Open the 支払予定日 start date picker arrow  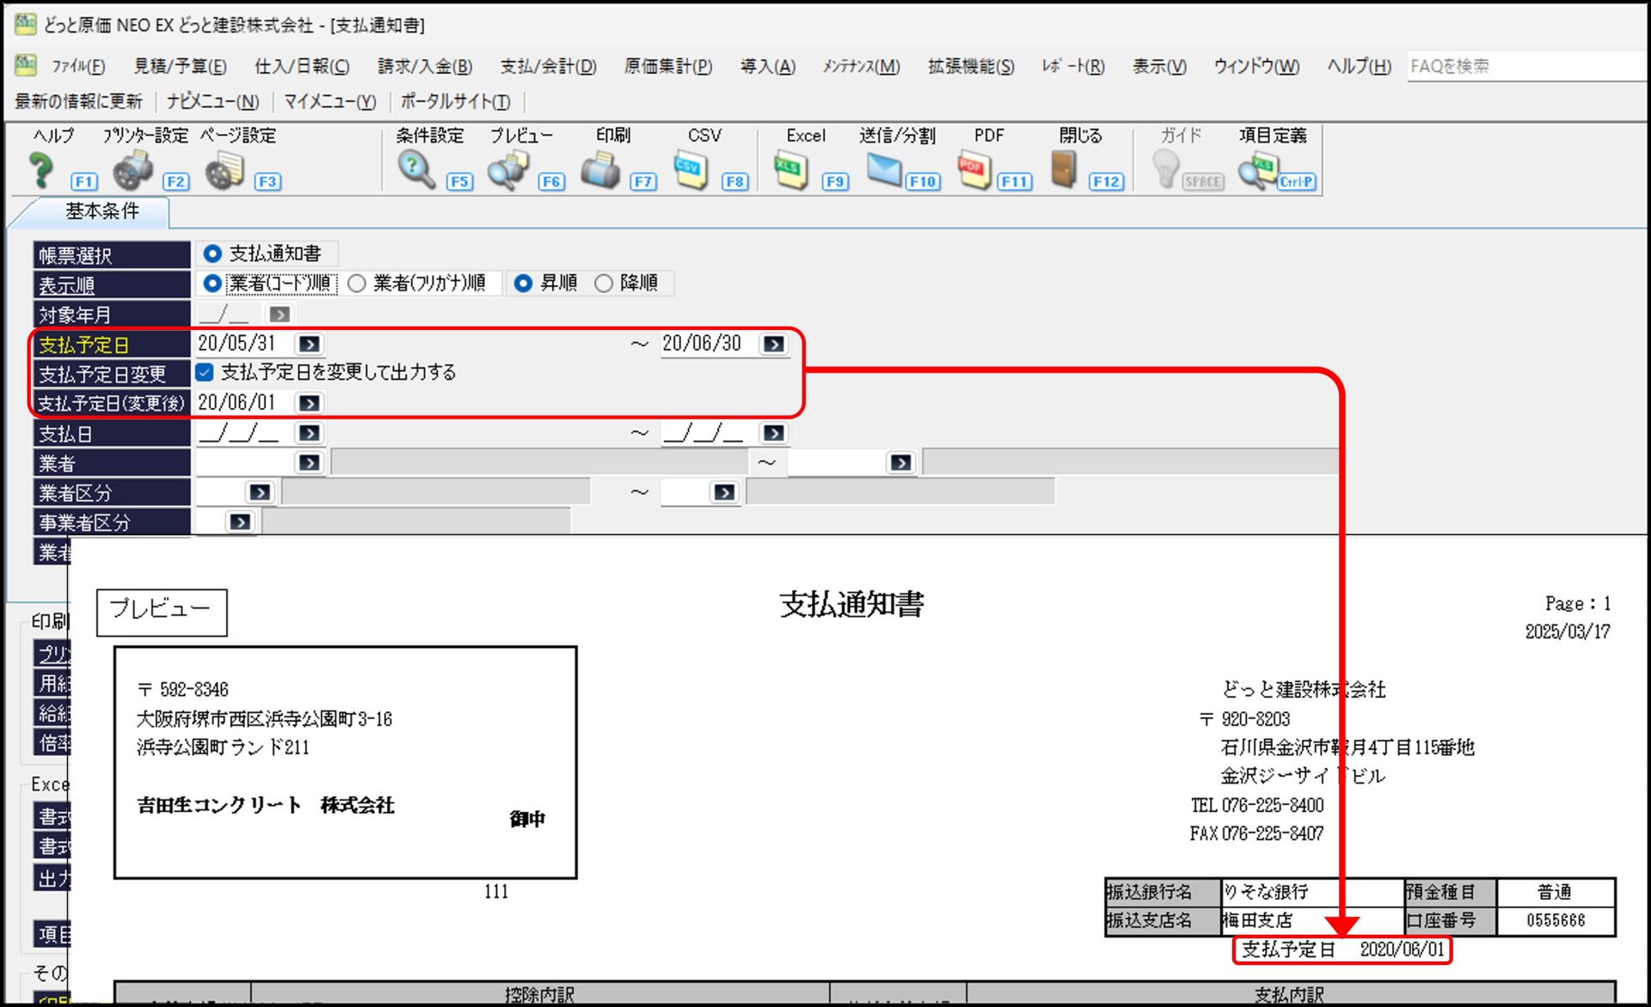[x=309, y=344]
